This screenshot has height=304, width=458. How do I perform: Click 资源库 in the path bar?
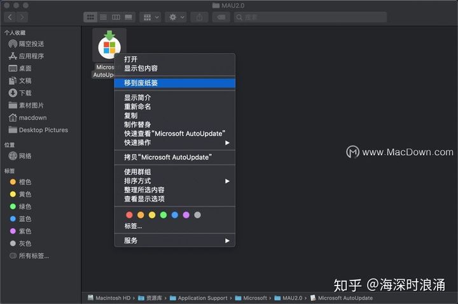pos(150,298)
